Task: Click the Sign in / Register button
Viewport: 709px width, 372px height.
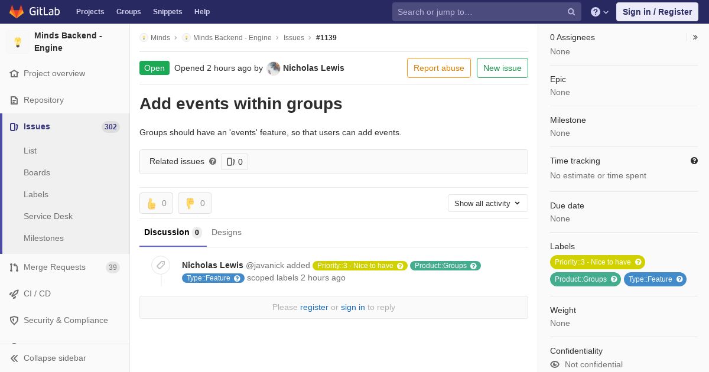Action: click(657, 12)
